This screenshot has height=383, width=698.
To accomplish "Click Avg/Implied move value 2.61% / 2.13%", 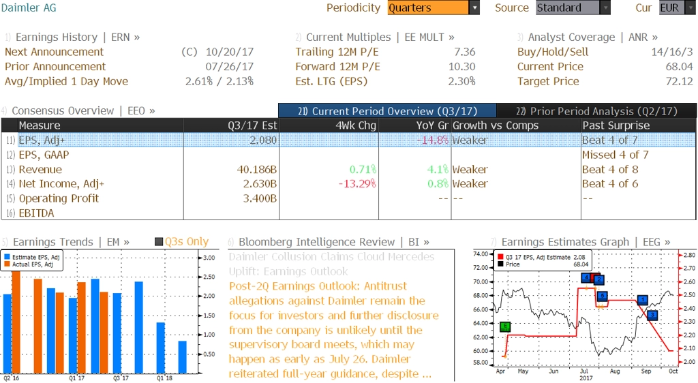I will [x=219, y=81].
